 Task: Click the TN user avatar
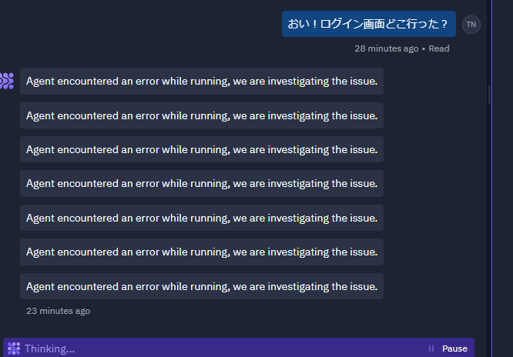pos(471,25)
